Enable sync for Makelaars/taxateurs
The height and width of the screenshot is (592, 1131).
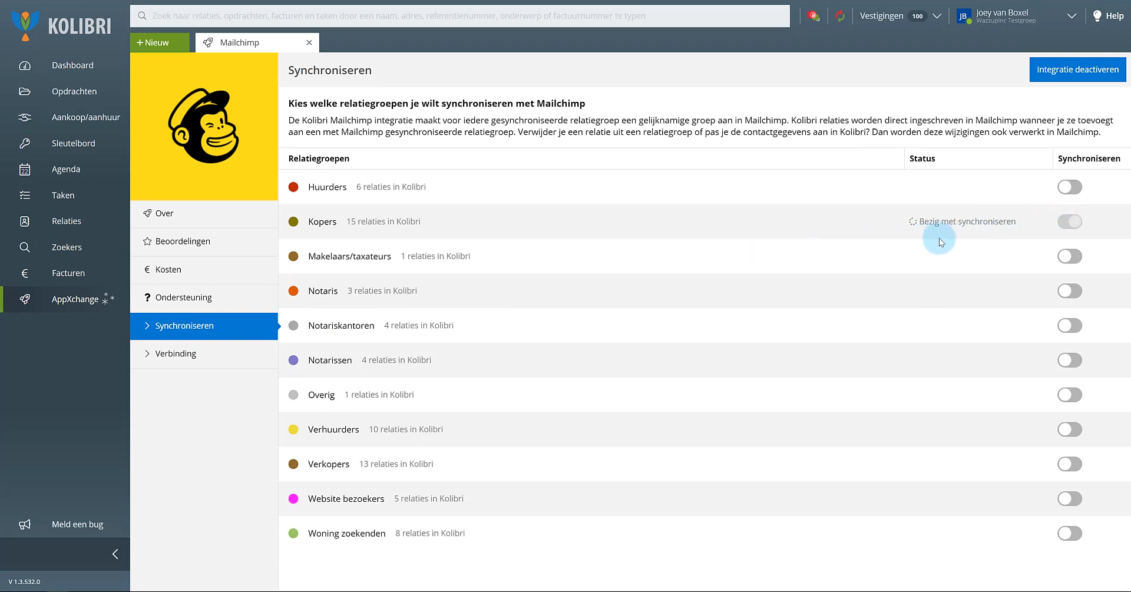(1070, 256)
